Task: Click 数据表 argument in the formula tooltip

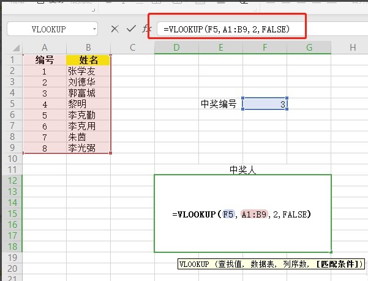Action: [x=262, y=264]
